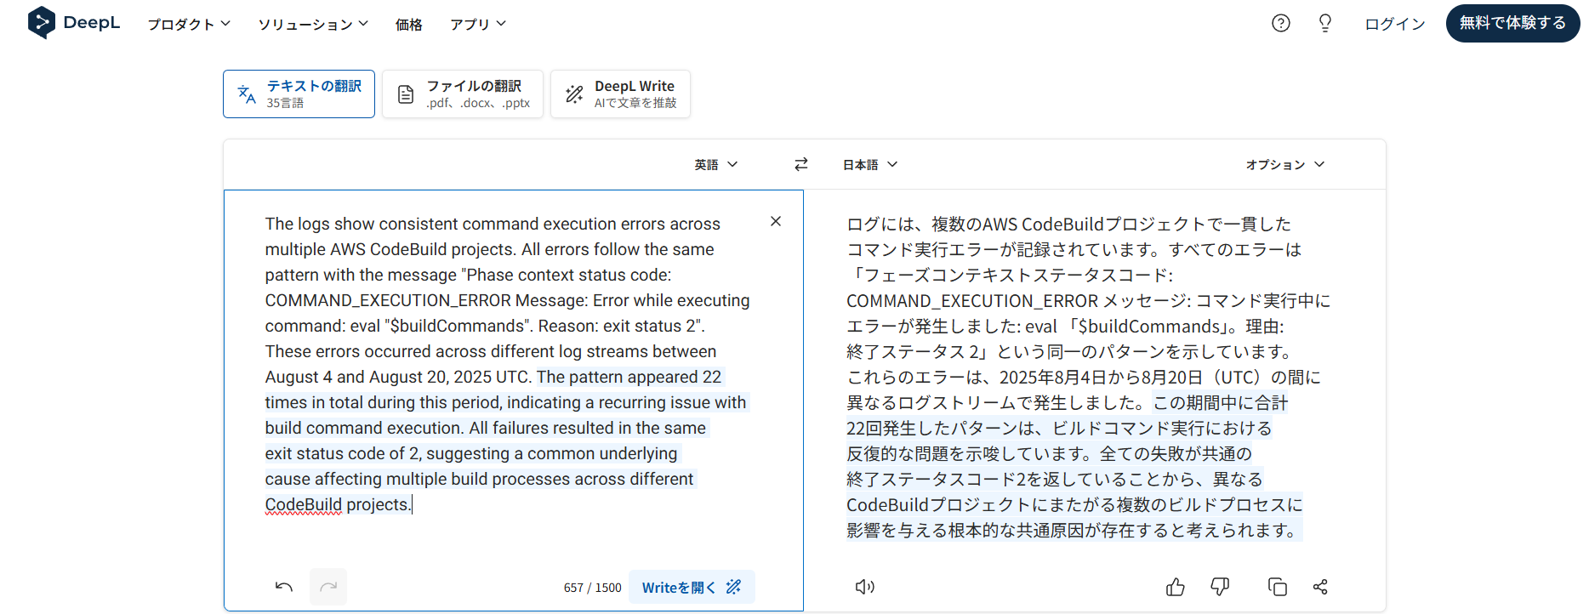Copy the translated text to clipboard
The width and height of the screenshot is (1589, 614).
(x=1277, y=587)
